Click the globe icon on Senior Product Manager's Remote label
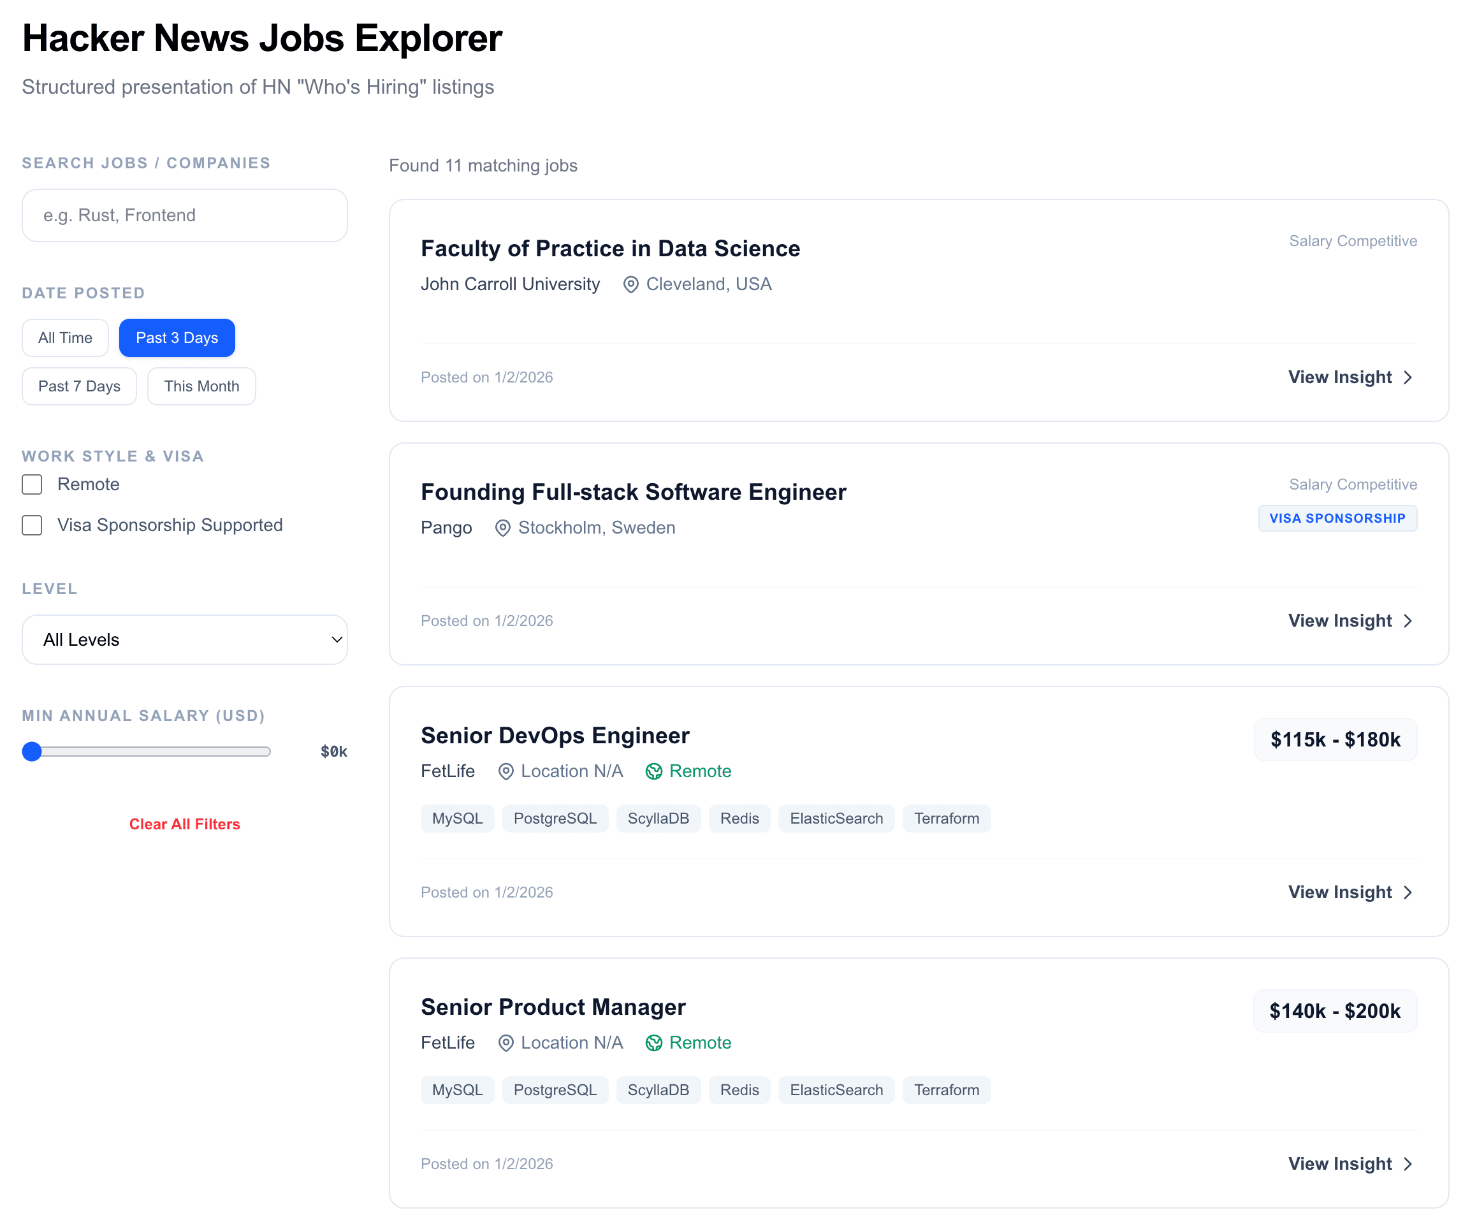Image resolution: width=1470 pixels, height=1215 pixels. click(x=654, y=1043)
